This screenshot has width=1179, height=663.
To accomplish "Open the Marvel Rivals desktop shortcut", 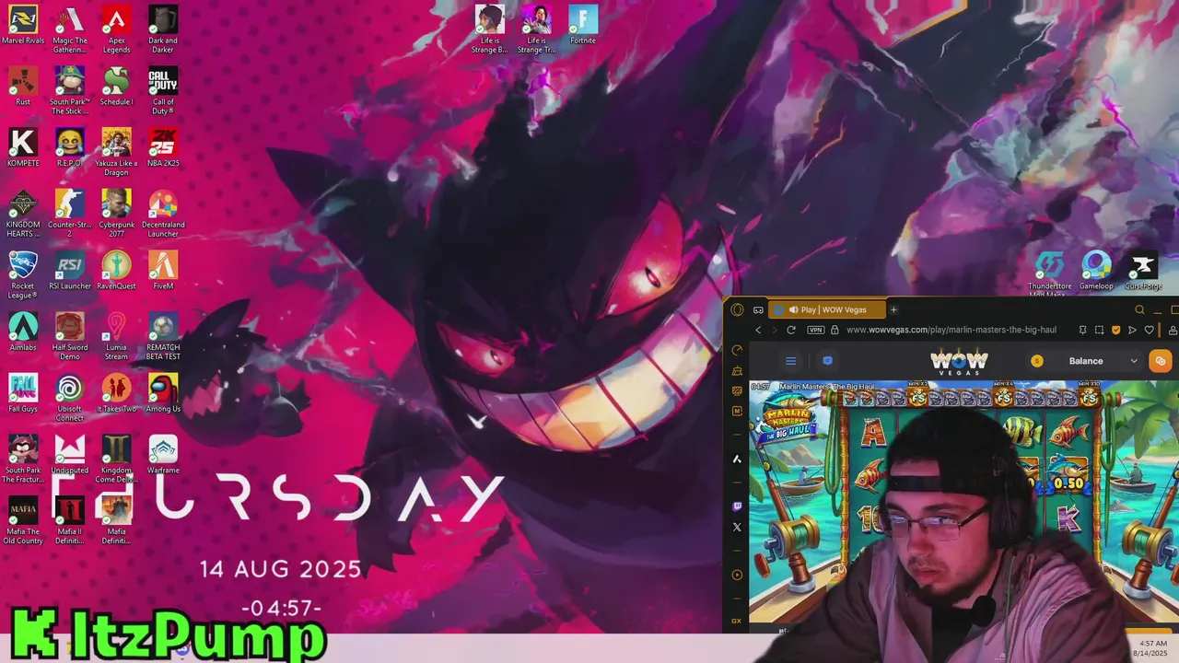I will 23,25.
